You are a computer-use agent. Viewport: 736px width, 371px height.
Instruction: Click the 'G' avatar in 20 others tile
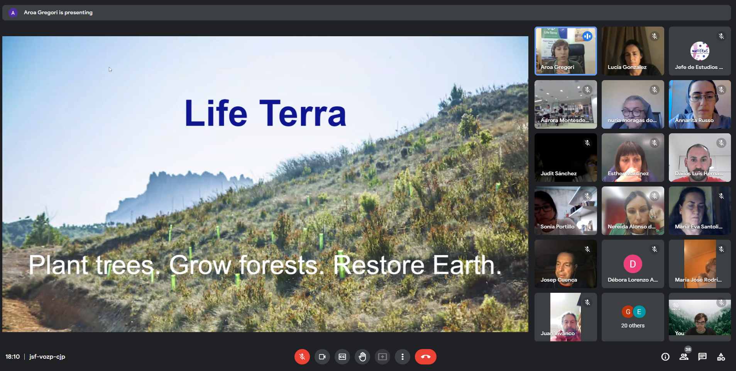pos(628,312)
